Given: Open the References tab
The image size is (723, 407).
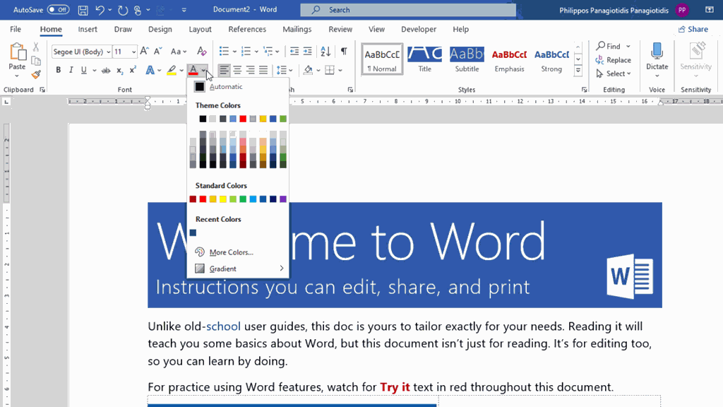Looking at the screenshot, I should (247, 30).
